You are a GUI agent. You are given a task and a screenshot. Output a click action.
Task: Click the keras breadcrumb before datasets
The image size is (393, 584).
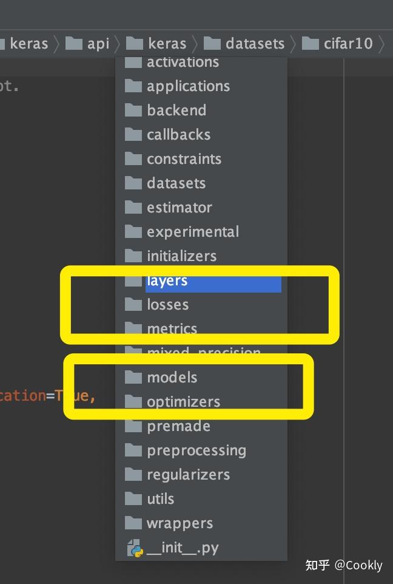[x=167, y=44]
